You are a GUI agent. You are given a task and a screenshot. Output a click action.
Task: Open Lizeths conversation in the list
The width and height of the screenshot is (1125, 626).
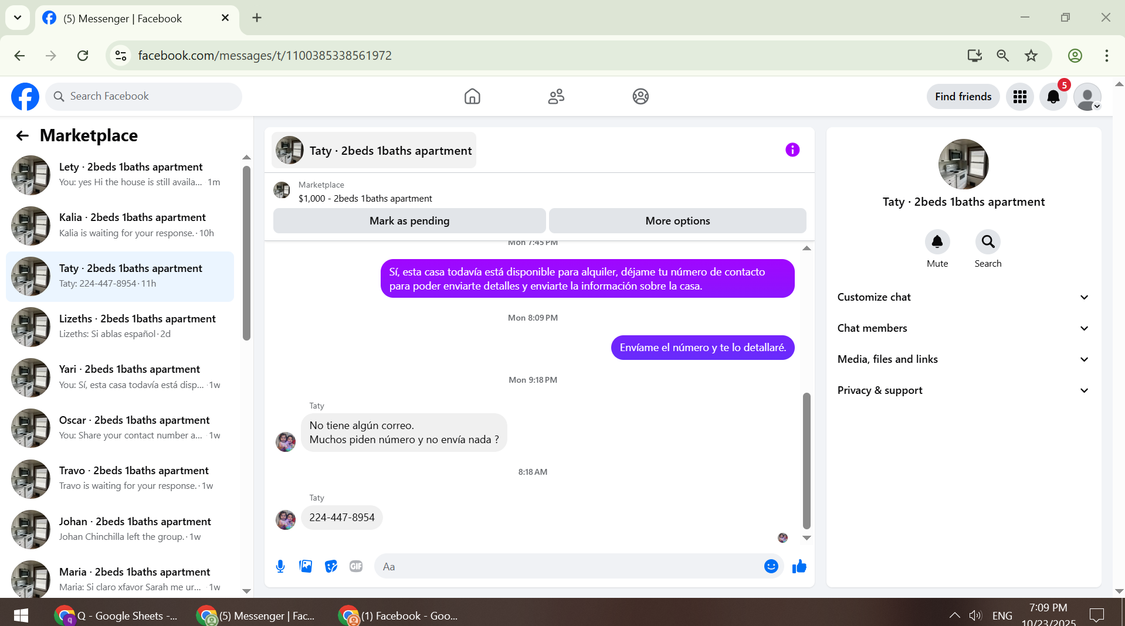click(x=120, y=327)
